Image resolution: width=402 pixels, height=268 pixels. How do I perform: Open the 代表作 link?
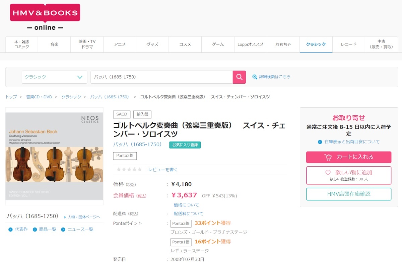point(21,230)
